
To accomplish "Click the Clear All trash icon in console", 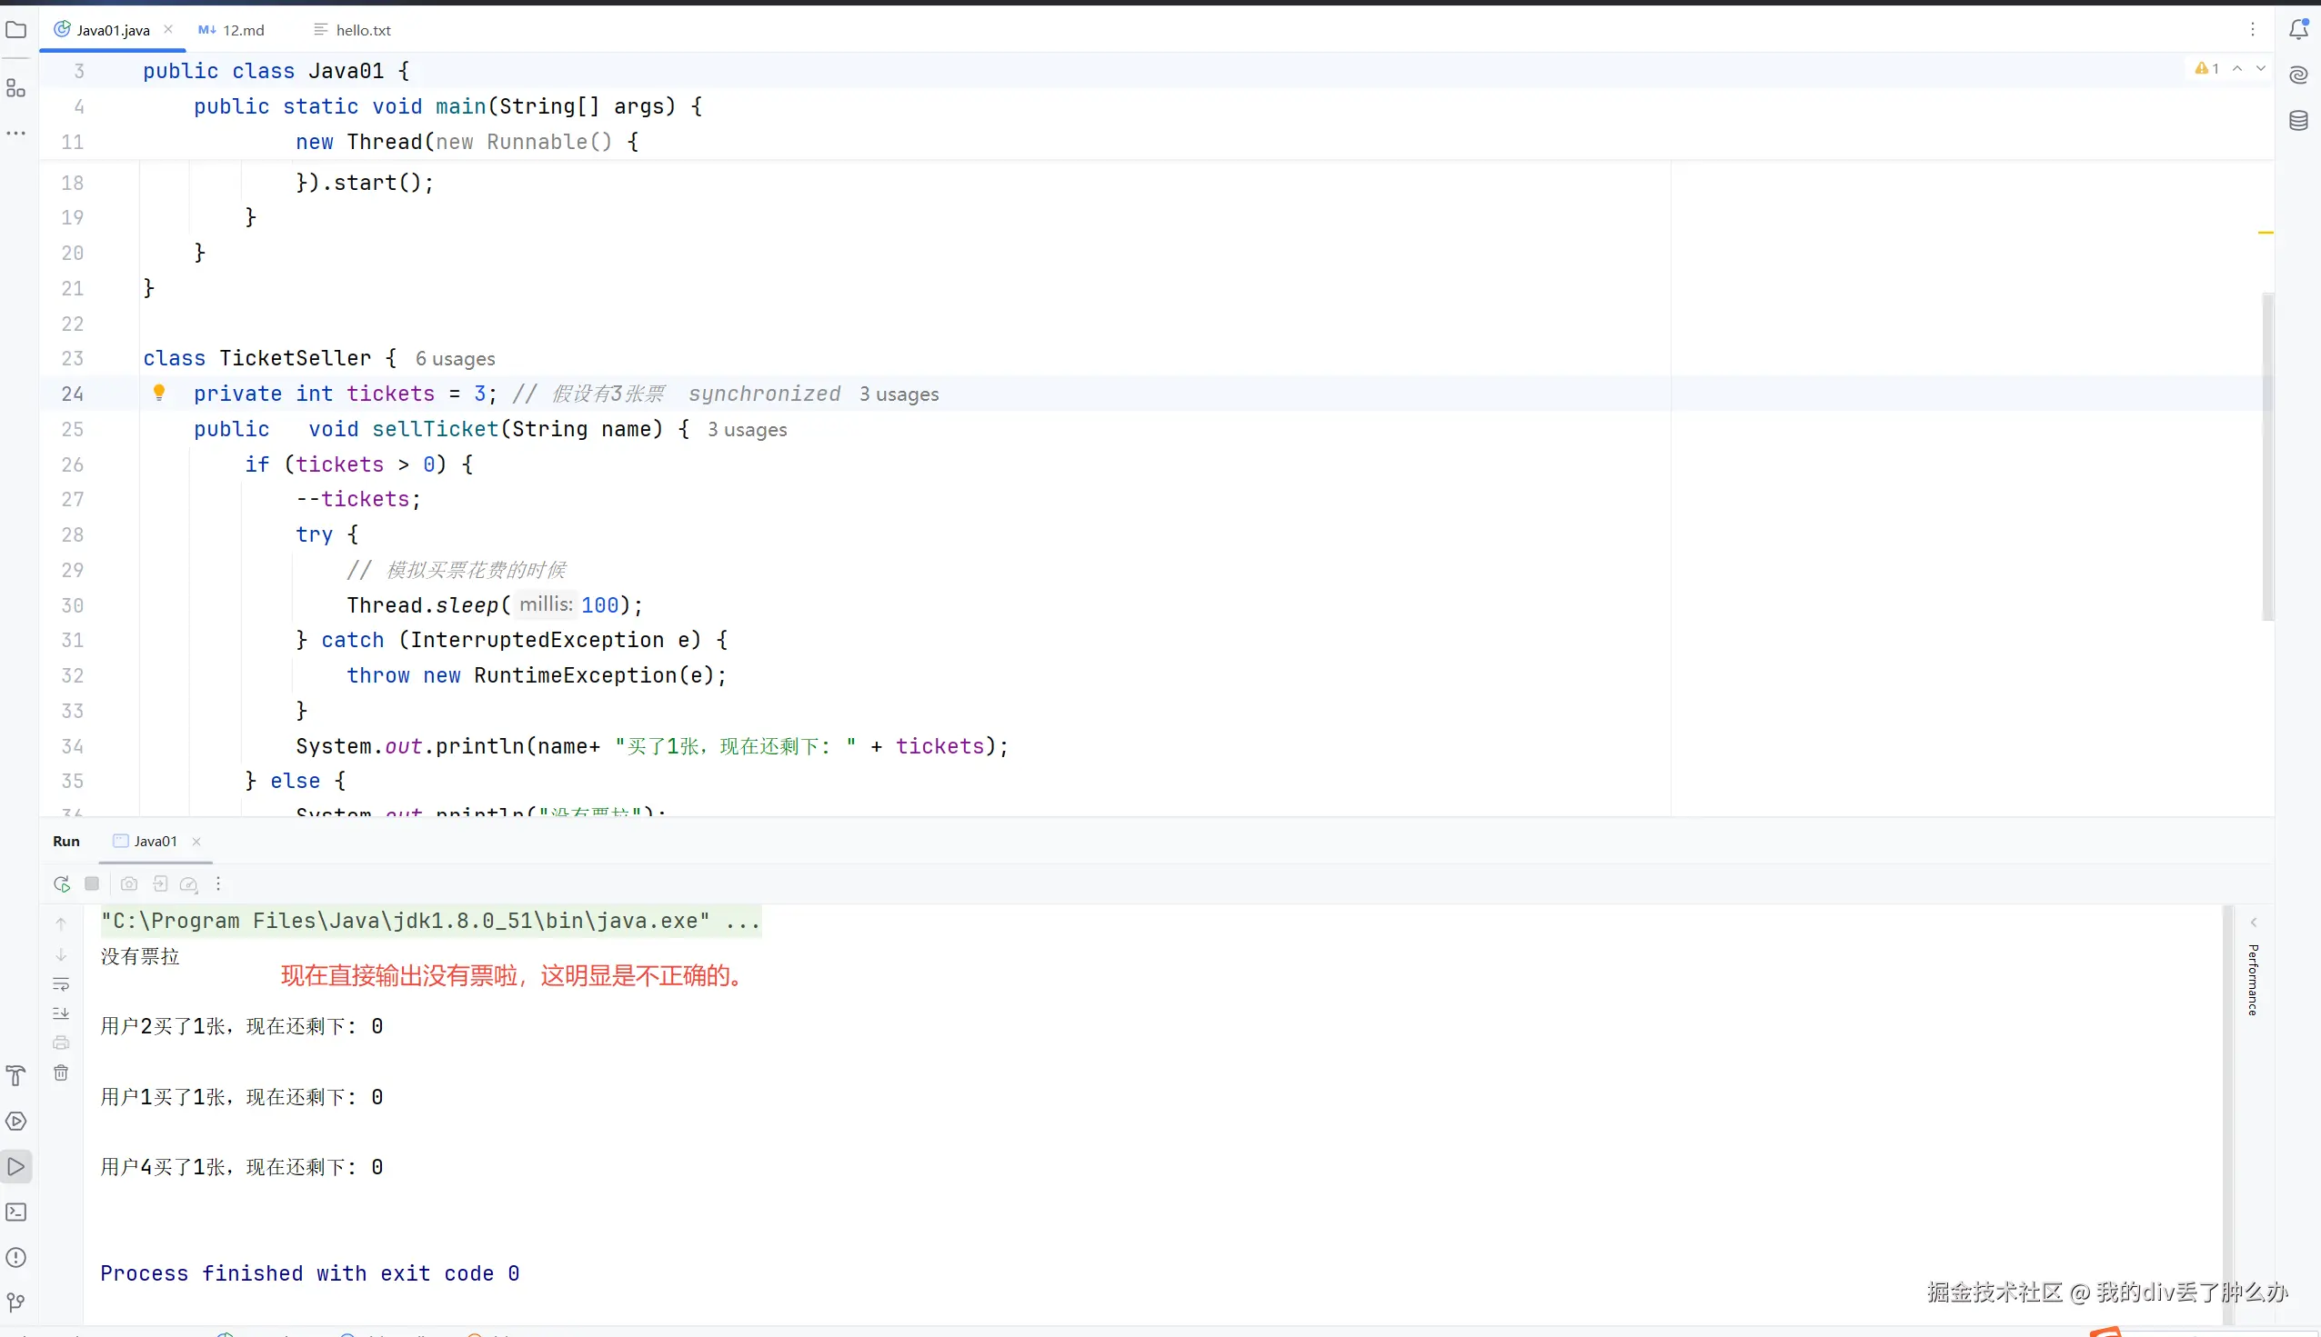I will pyautogui.click(x=61, y=1073).
